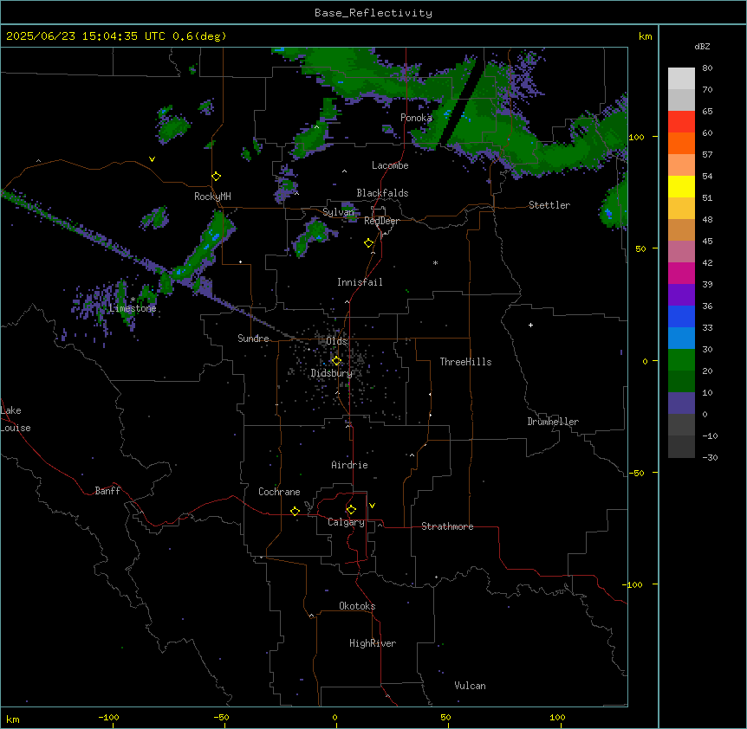
Task: Click the right axis -100 km tick label
Action: pyautogui.click(x=633, y=584)
